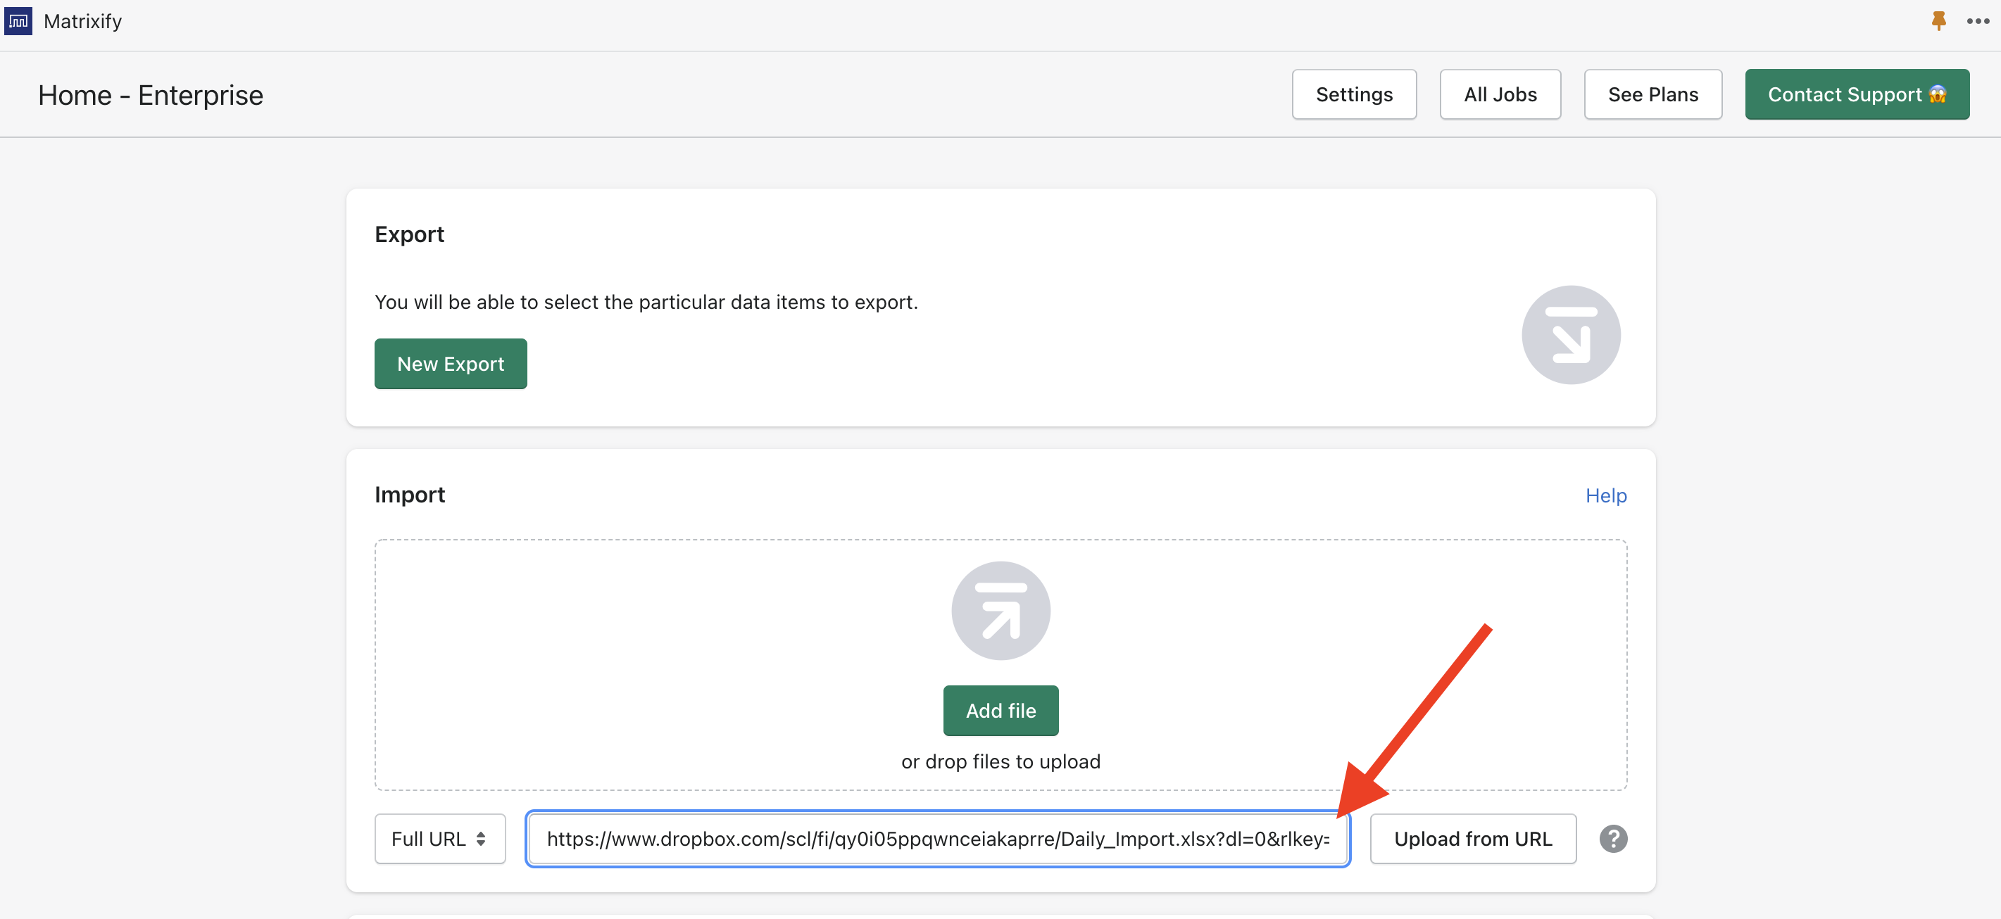This screenshot has height=919, width=2001.
Task: Start a New Export
Action: coord(450,363)
